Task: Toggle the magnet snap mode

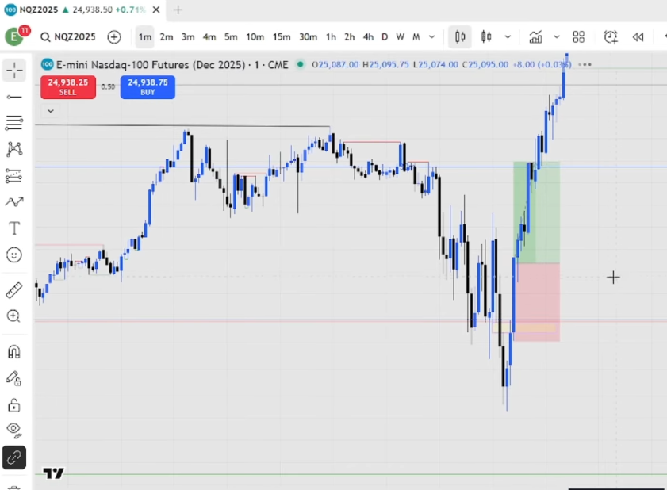Action: (14, 352)
